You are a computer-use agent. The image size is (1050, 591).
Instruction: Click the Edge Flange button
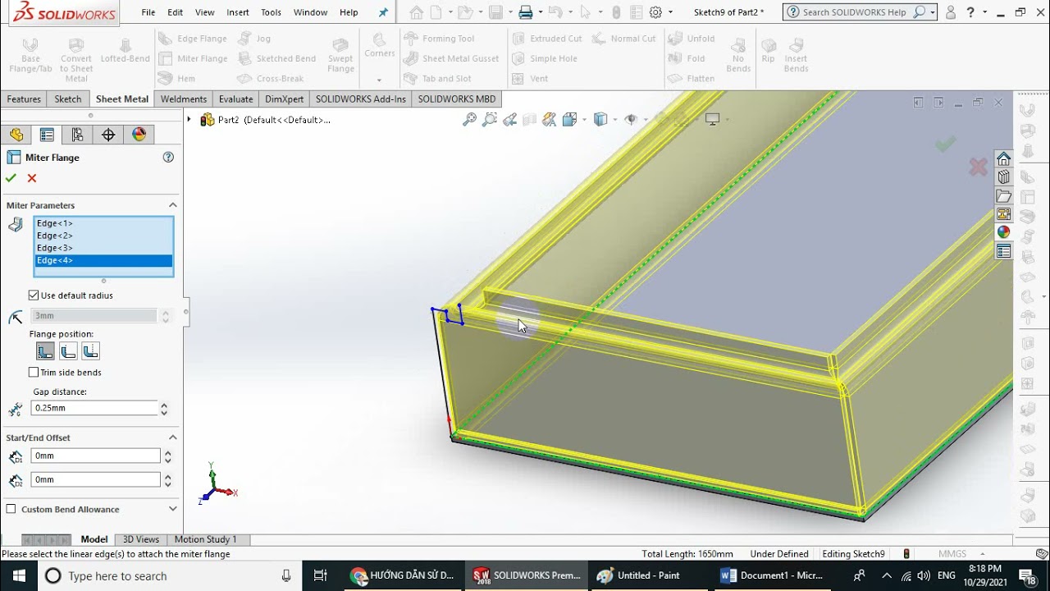[x=193, y=39]
